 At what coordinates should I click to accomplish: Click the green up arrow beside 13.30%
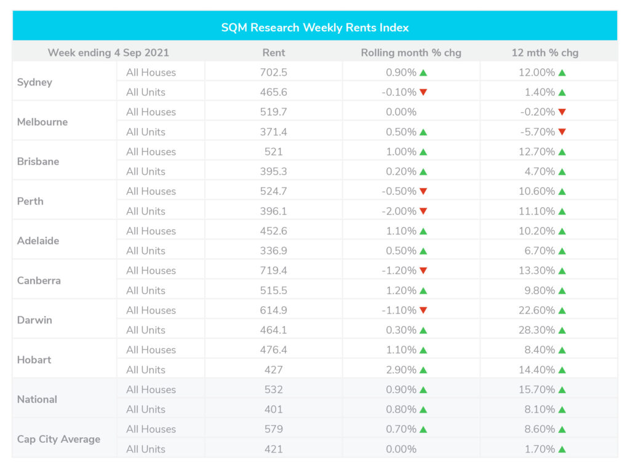point(562,271)
